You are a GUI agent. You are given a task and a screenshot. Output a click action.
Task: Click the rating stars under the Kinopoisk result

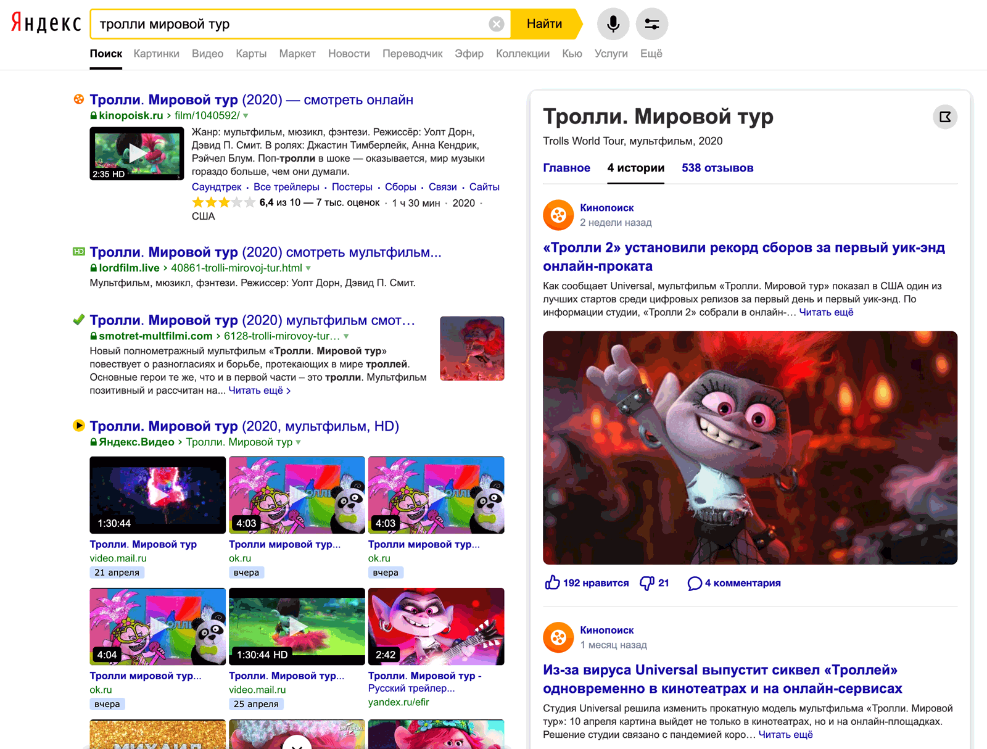[223, 202]
